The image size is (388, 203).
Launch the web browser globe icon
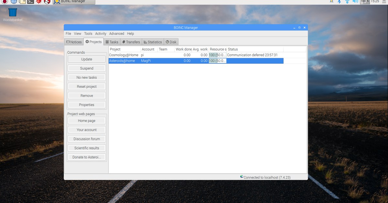(x=14, y=1)
